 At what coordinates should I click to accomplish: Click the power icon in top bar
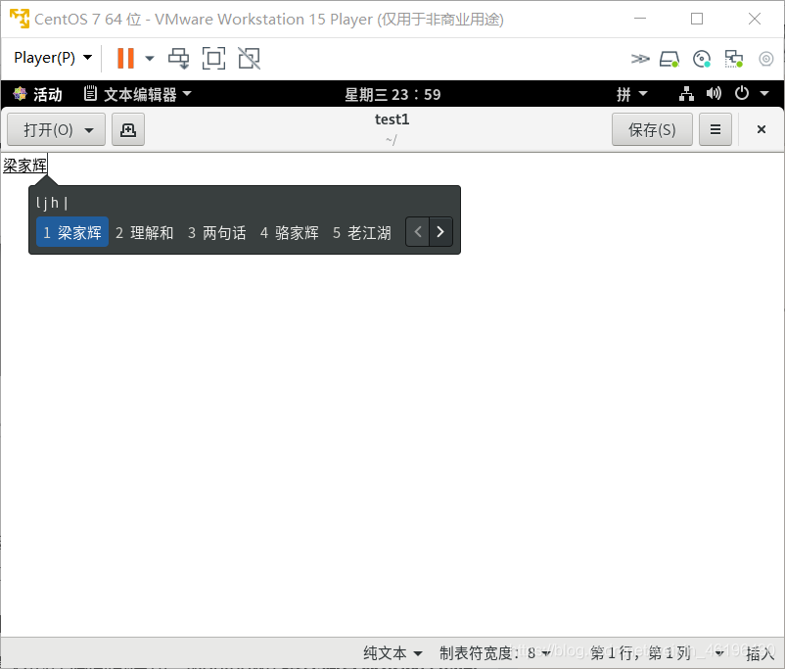click(x=742, y=94)
